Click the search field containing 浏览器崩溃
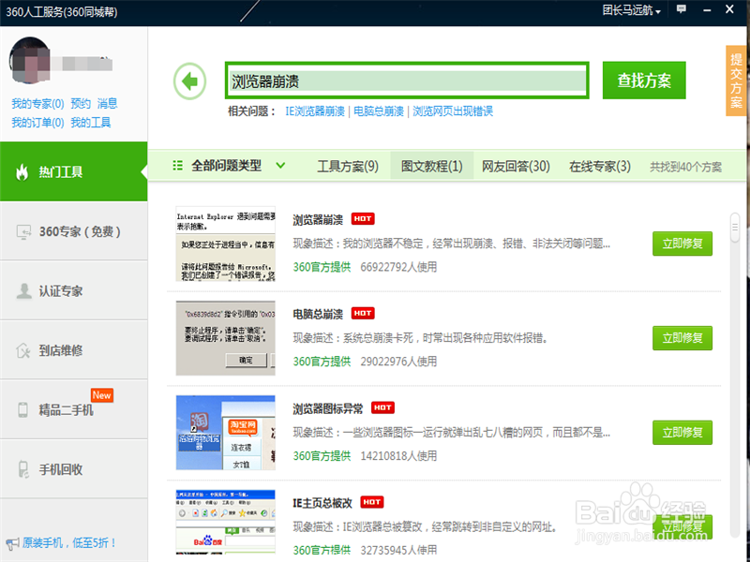The height and width of the screenshot is (562, 750). click(x=407, y=81)
